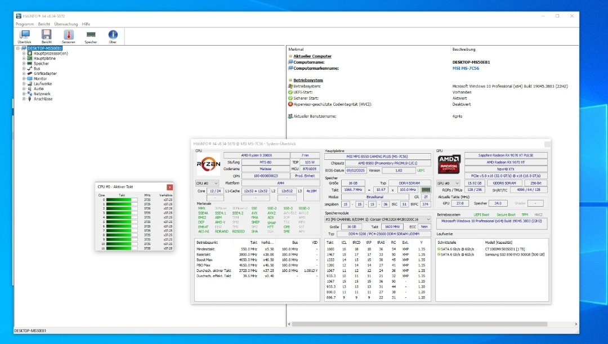Expand the Monitor tree node
The image size is (608, 344).
click(x=24, y=79)
